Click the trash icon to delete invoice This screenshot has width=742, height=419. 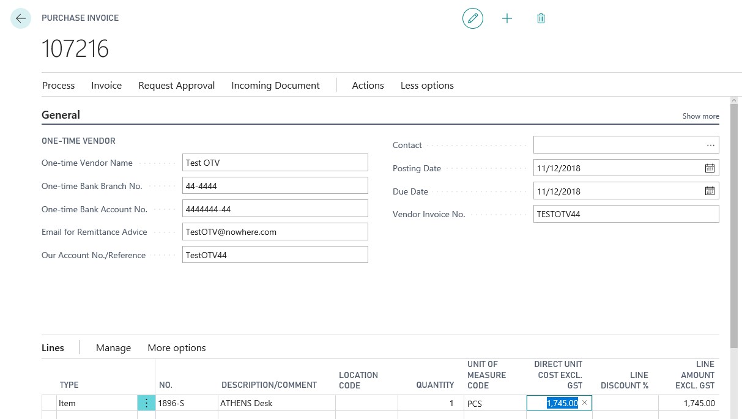point(541,18)
